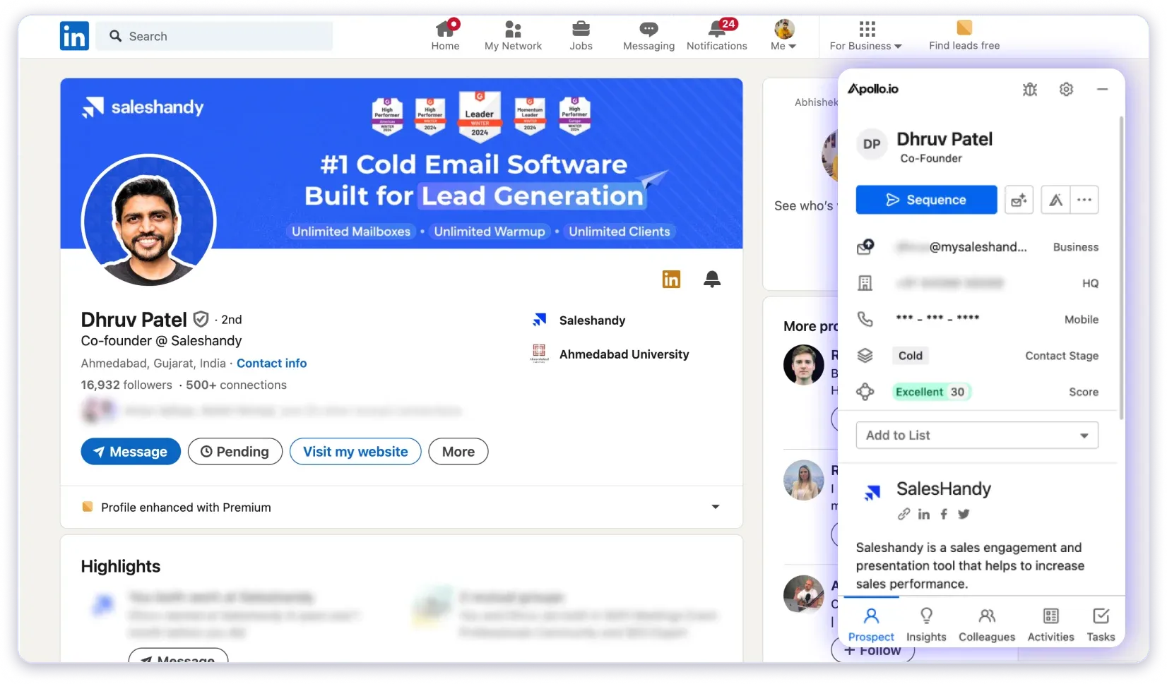Open Apollo extension settings gear
This screenshot has height=684, width=1167.
(1065, 89)
